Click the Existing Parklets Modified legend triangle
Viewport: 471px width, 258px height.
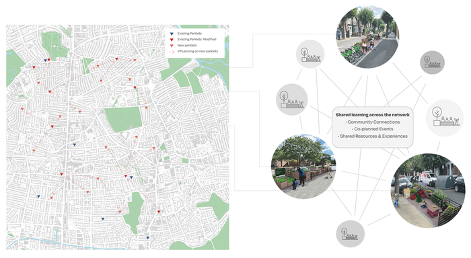click(x=172, y=40)
